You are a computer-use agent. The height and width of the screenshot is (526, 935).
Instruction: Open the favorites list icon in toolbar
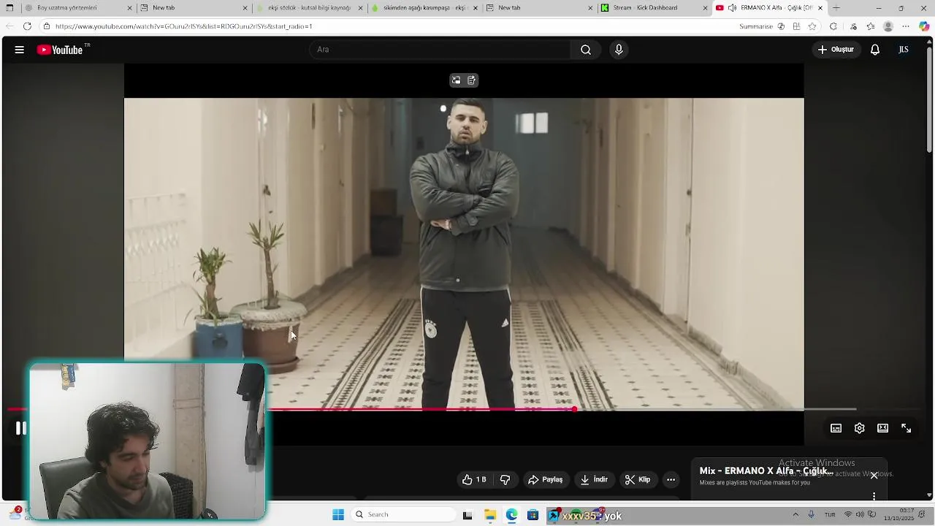871,26
